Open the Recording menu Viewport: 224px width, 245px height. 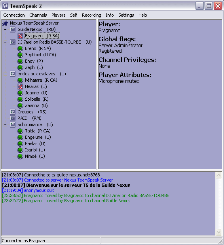coord(91,15)
